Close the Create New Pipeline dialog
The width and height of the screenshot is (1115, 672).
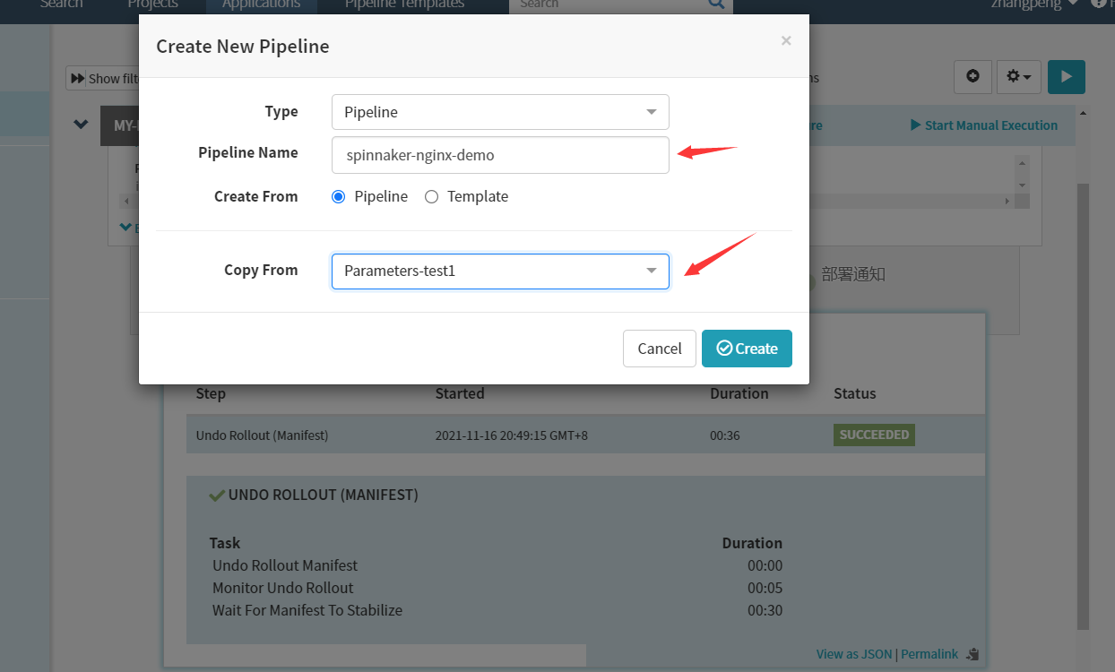point(786,40)
